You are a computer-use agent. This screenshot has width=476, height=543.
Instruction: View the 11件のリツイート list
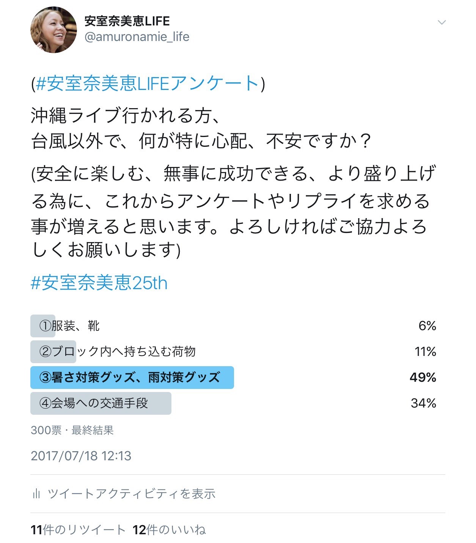coord(78,530)
